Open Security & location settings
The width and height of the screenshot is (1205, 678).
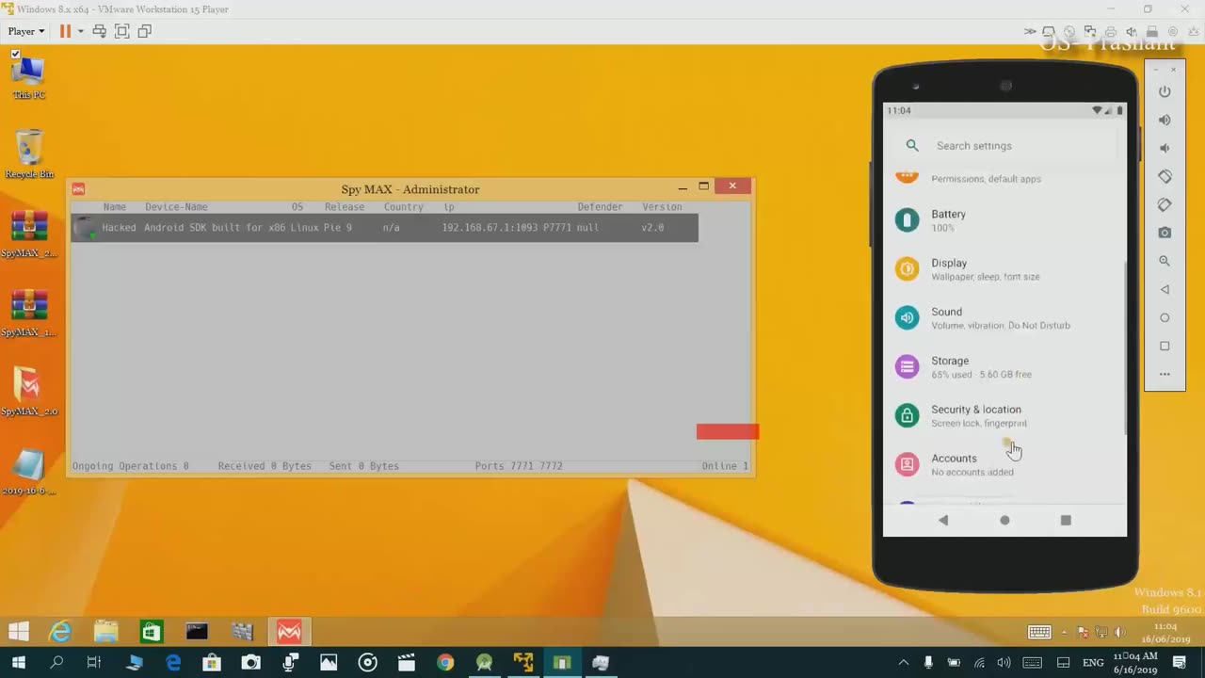[x=1004, y=415]
